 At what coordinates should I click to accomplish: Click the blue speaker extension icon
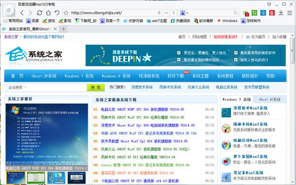tap(263, 13)
